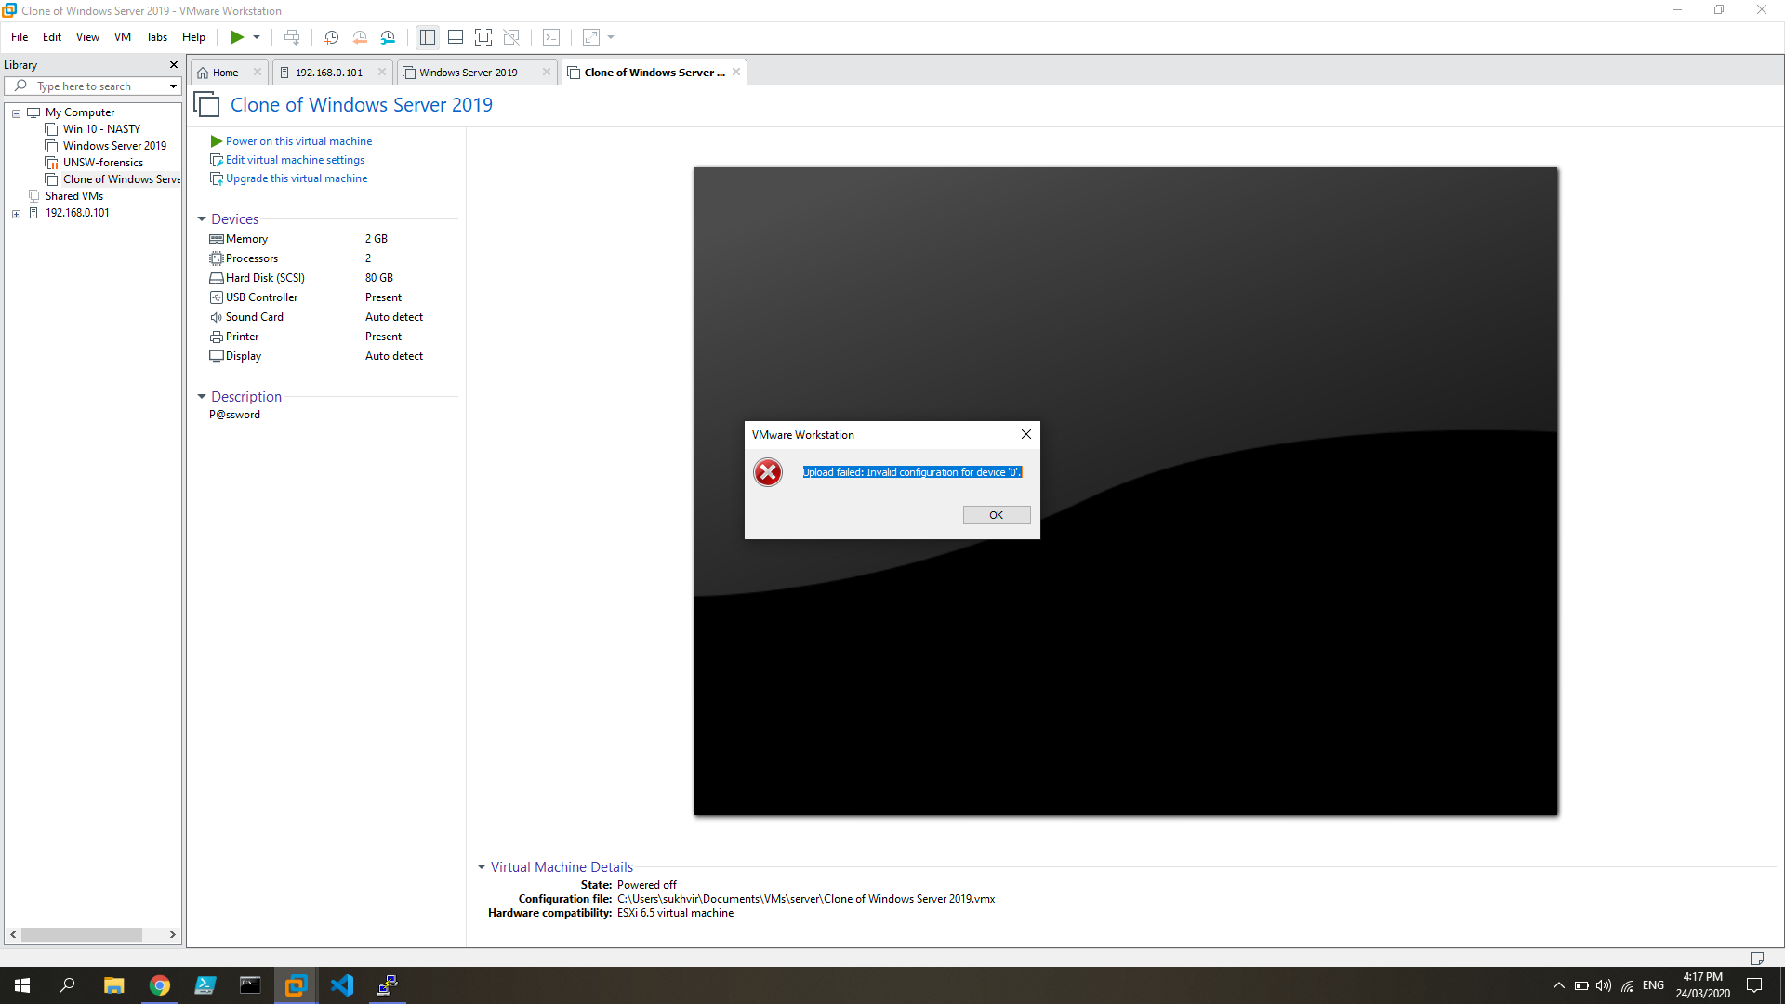Open the library search dropdown arrow
This screenshot has width=1785, height=1004.
click(x=173, y=86)
